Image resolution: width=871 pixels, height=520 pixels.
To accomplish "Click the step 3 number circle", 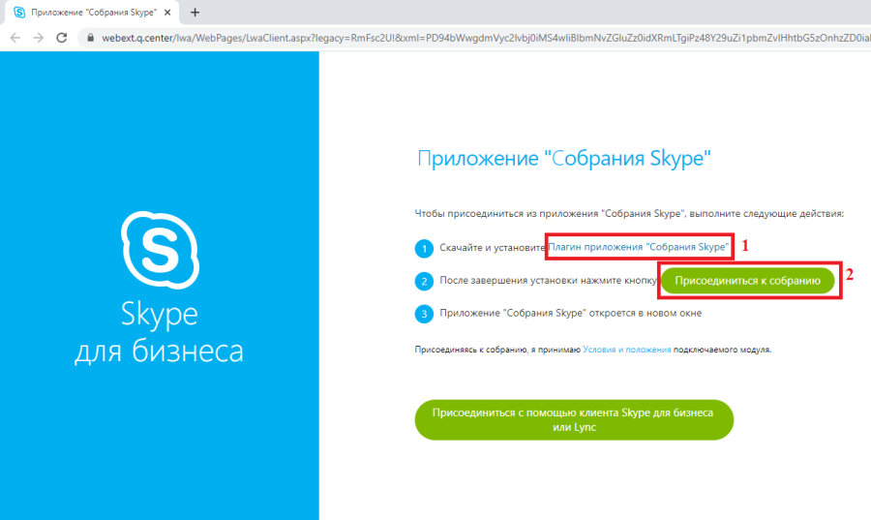I will coord(423,314).
